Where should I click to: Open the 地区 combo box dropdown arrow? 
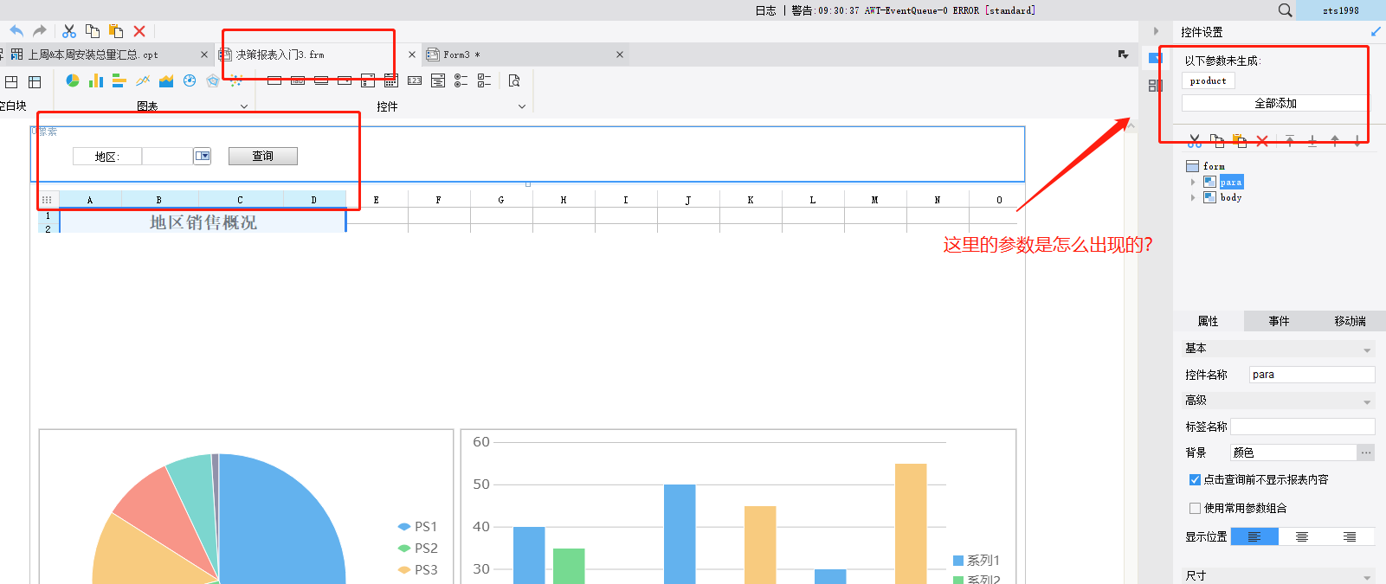[202, 156]
